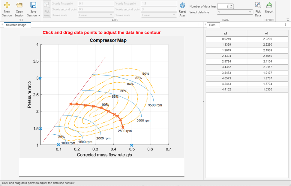Open the Selected Image panel options menu
291x186 pixels.
click(x=198, y=24)
